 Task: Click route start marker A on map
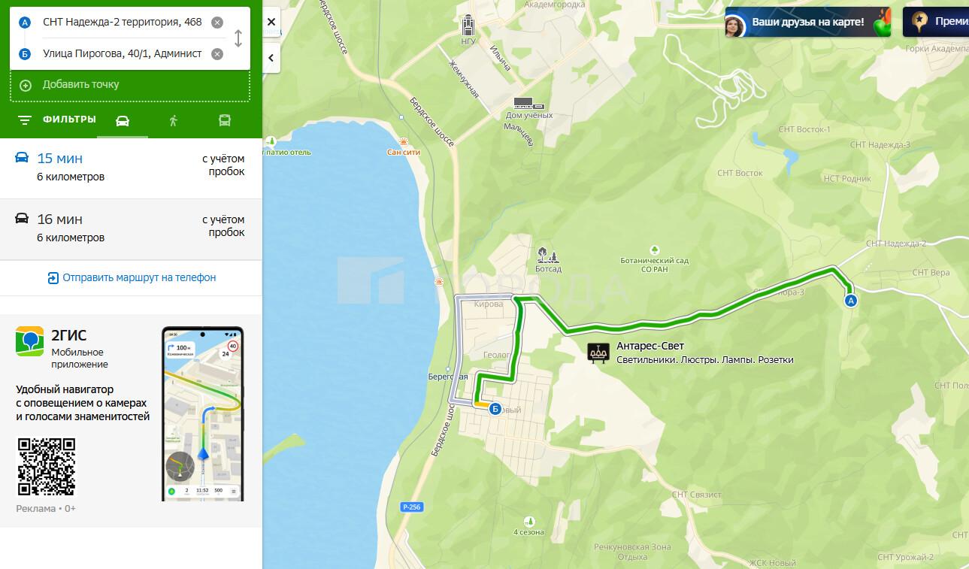tap(851, 301)
